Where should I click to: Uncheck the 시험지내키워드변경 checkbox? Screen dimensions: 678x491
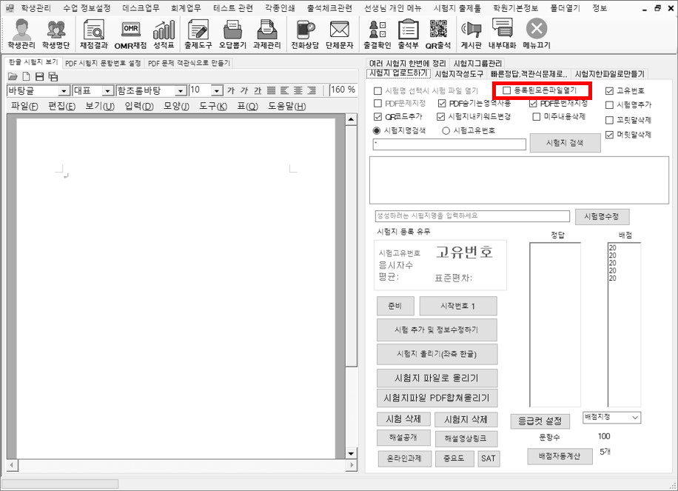(x=441, y=117)
